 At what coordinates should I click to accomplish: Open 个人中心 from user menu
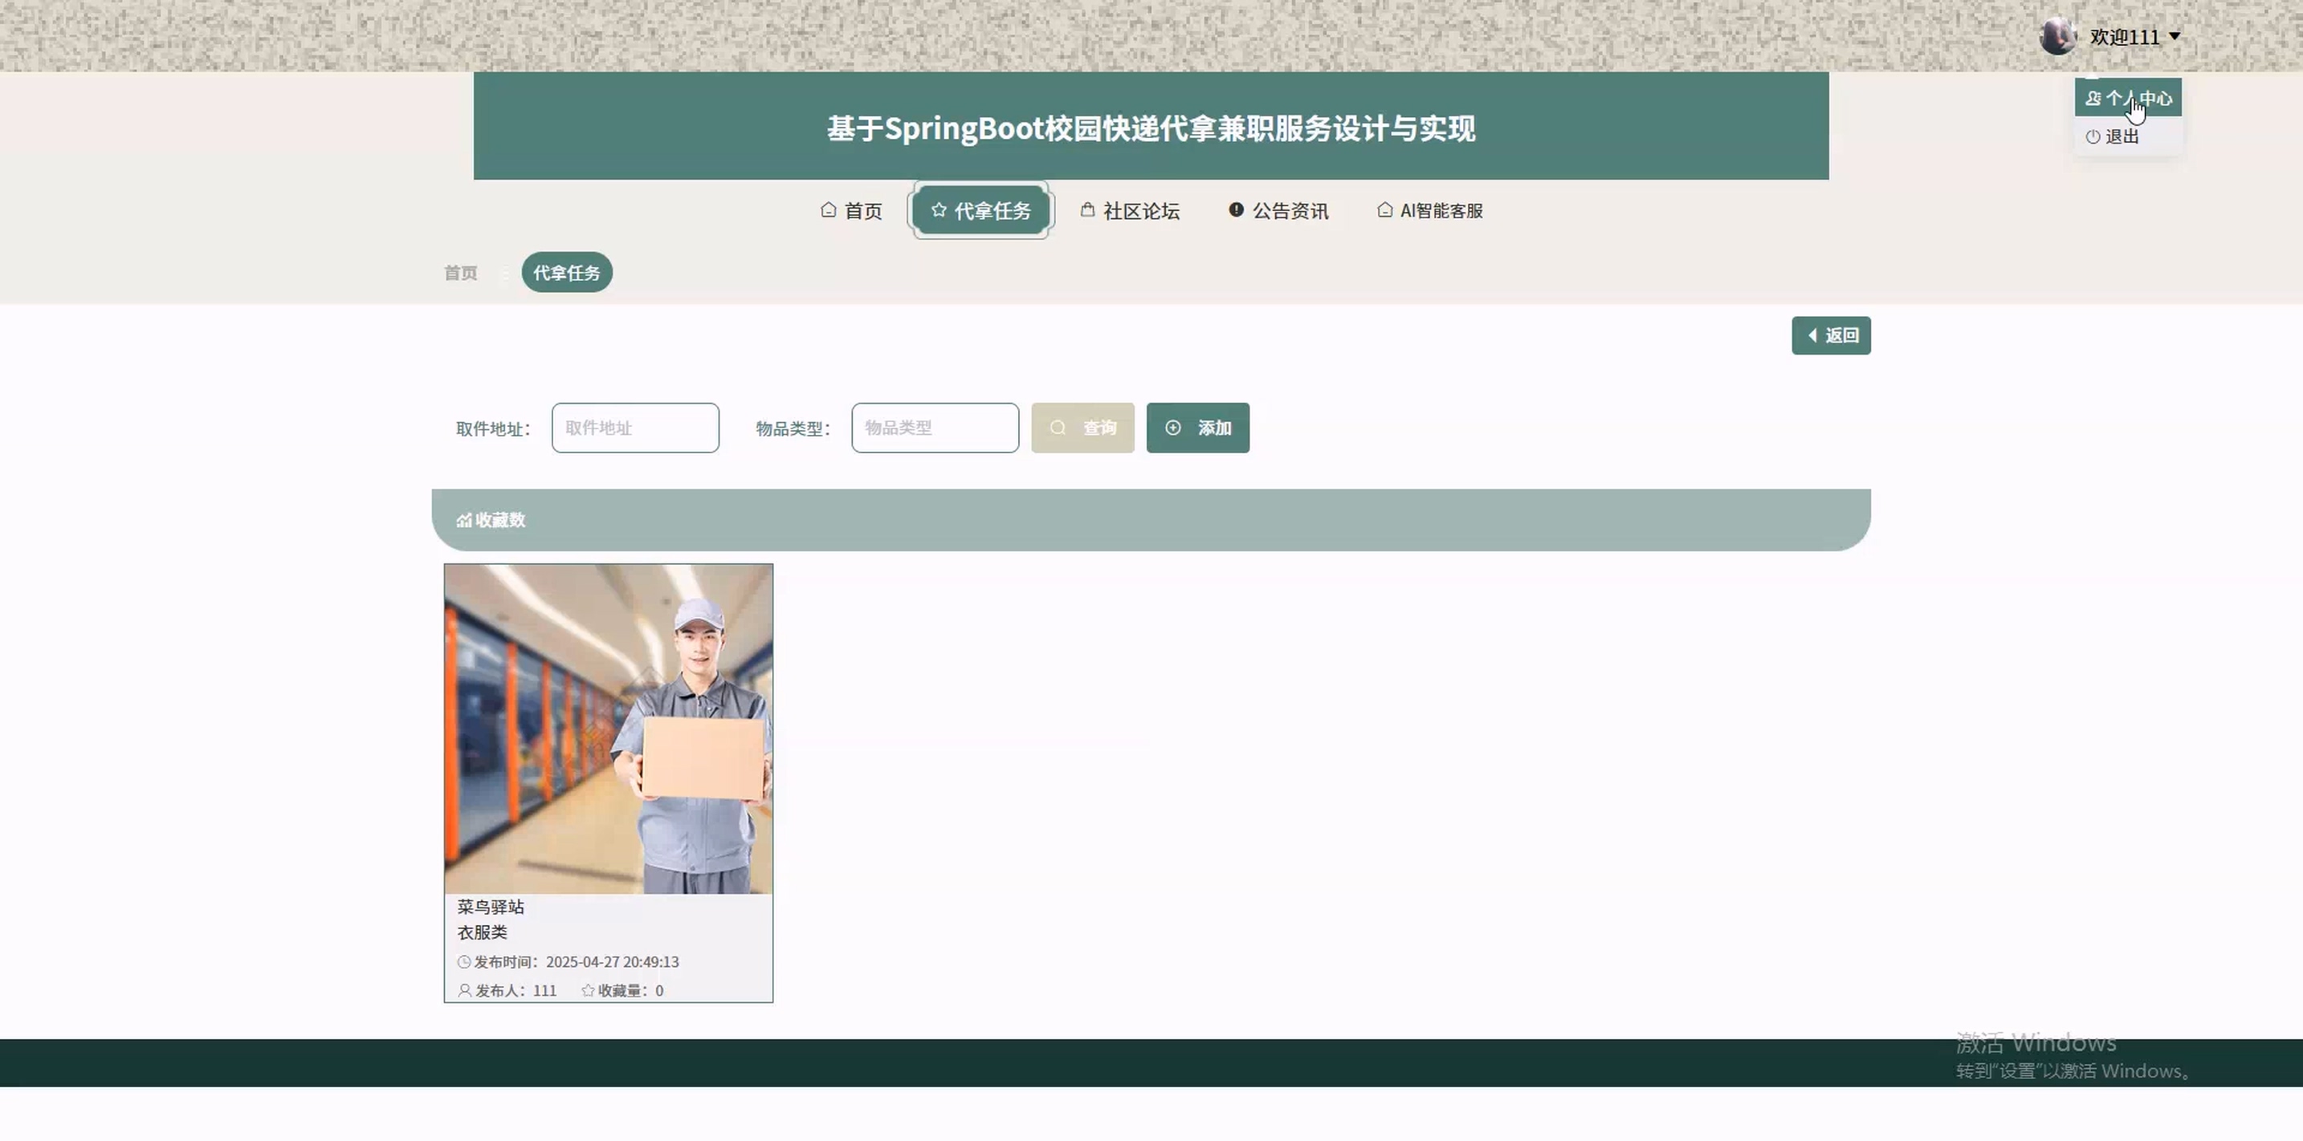coord(2128,98)
